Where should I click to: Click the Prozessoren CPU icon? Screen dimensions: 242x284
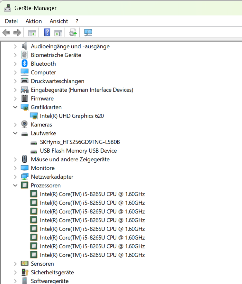pos(24,185)
